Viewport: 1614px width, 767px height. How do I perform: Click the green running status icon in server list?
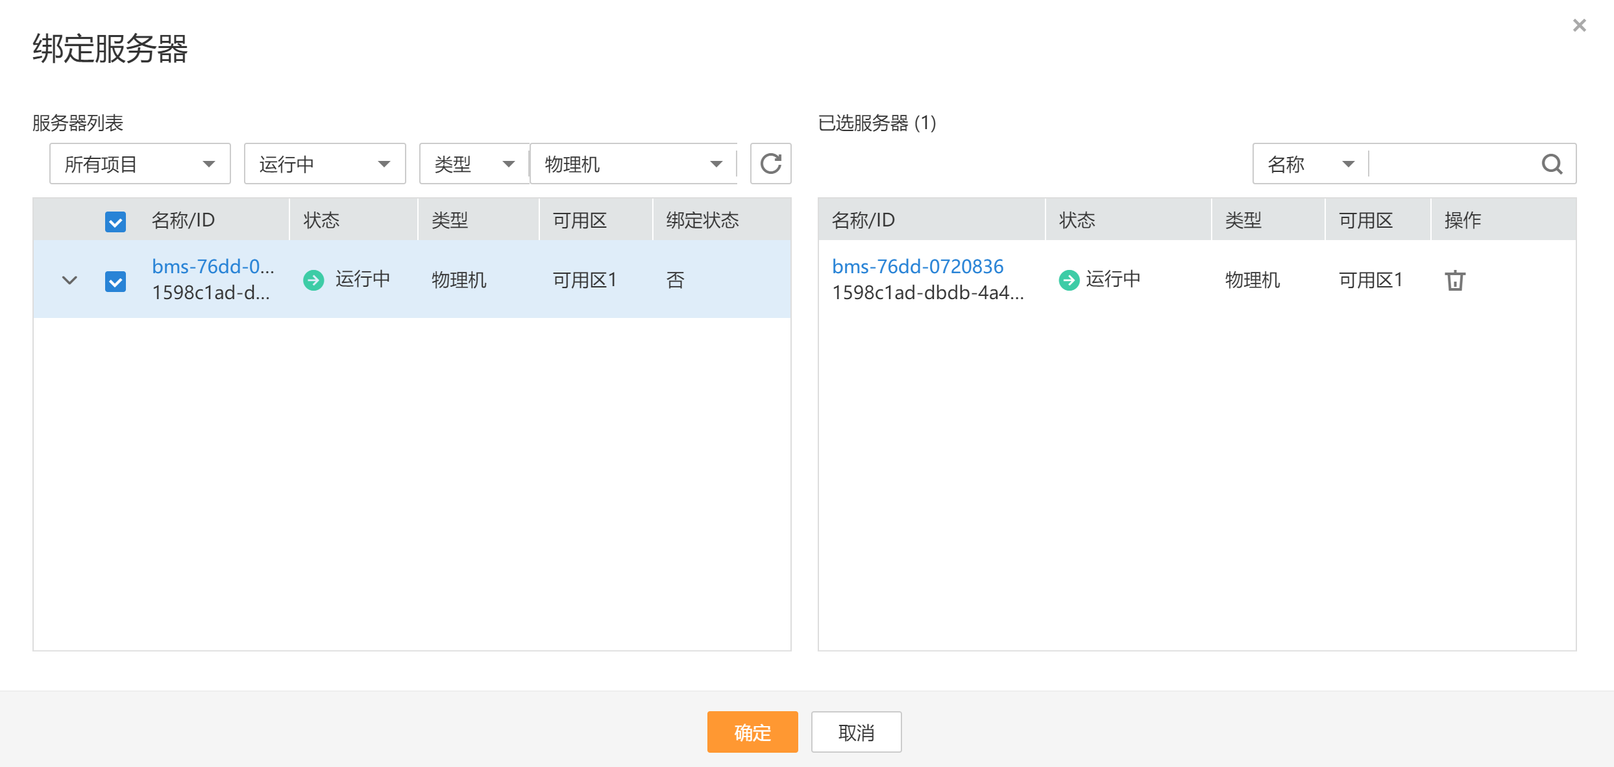tap(313, 280)
